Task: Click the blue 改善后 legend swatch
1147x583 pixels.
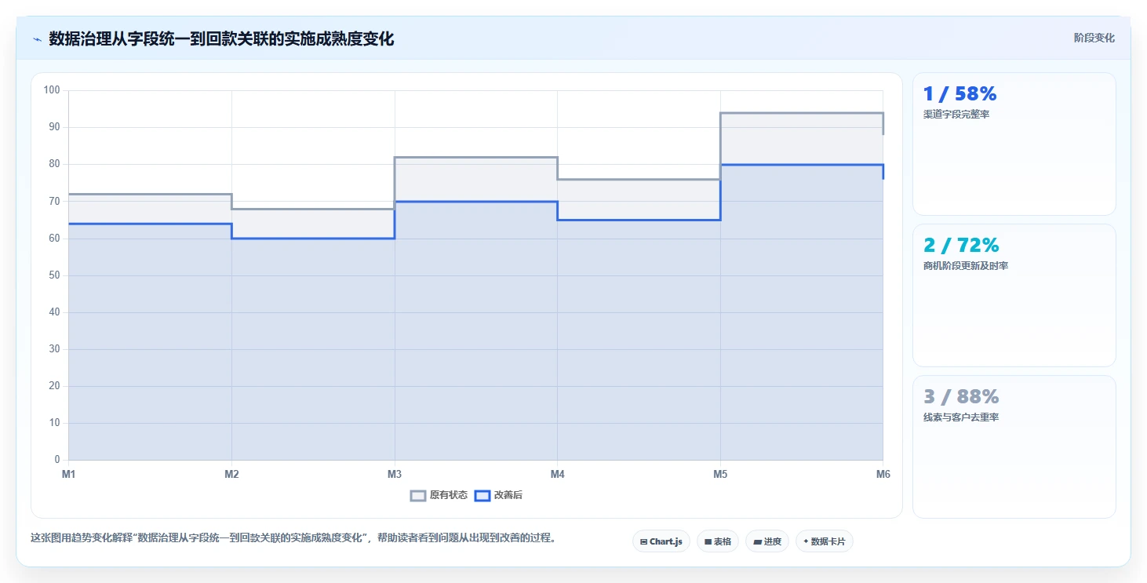Action: tap(482, 495)
